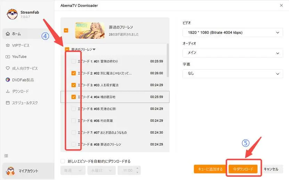Viewport: 289px width, 180px height.
Task: Uncheck episode 4 魂の眠る地 checkbox
Action: (x=74, y=97)
